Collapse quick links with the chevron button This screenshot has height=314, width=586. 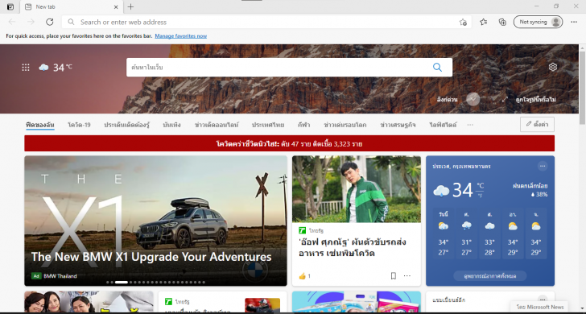pyautogui.click(x=473, y=99)
